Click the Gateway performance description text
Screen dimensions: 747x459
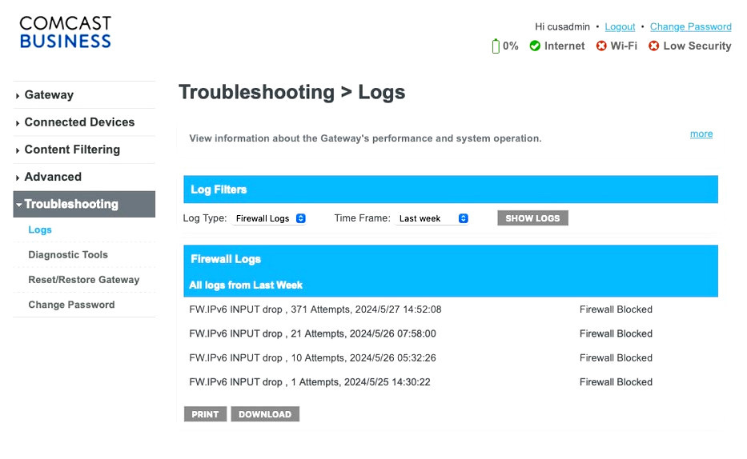(x=365, y=138)
